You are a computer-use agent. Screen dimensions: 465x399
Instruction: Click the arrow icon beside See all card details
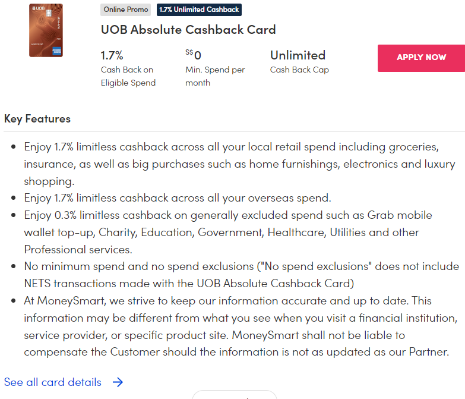(118, 382)
